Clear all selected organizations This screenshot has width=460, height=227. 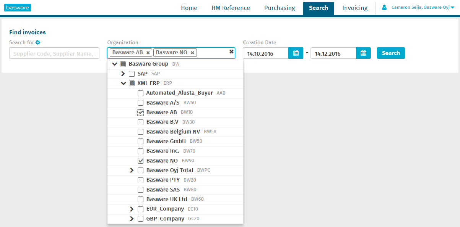click(x=231, y=52)
